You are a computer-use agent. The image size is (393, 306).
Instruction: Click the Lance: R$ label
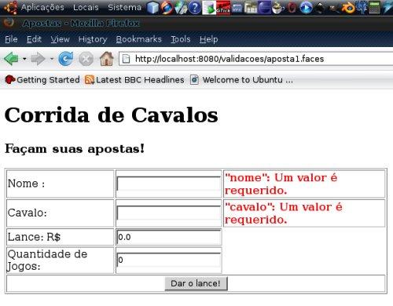(x=34, y=237)
